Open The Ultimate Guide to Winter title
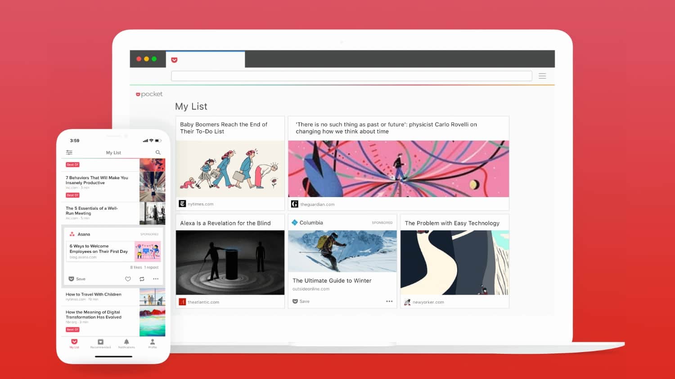Screen dimensions: 675x379 point(332,281)
